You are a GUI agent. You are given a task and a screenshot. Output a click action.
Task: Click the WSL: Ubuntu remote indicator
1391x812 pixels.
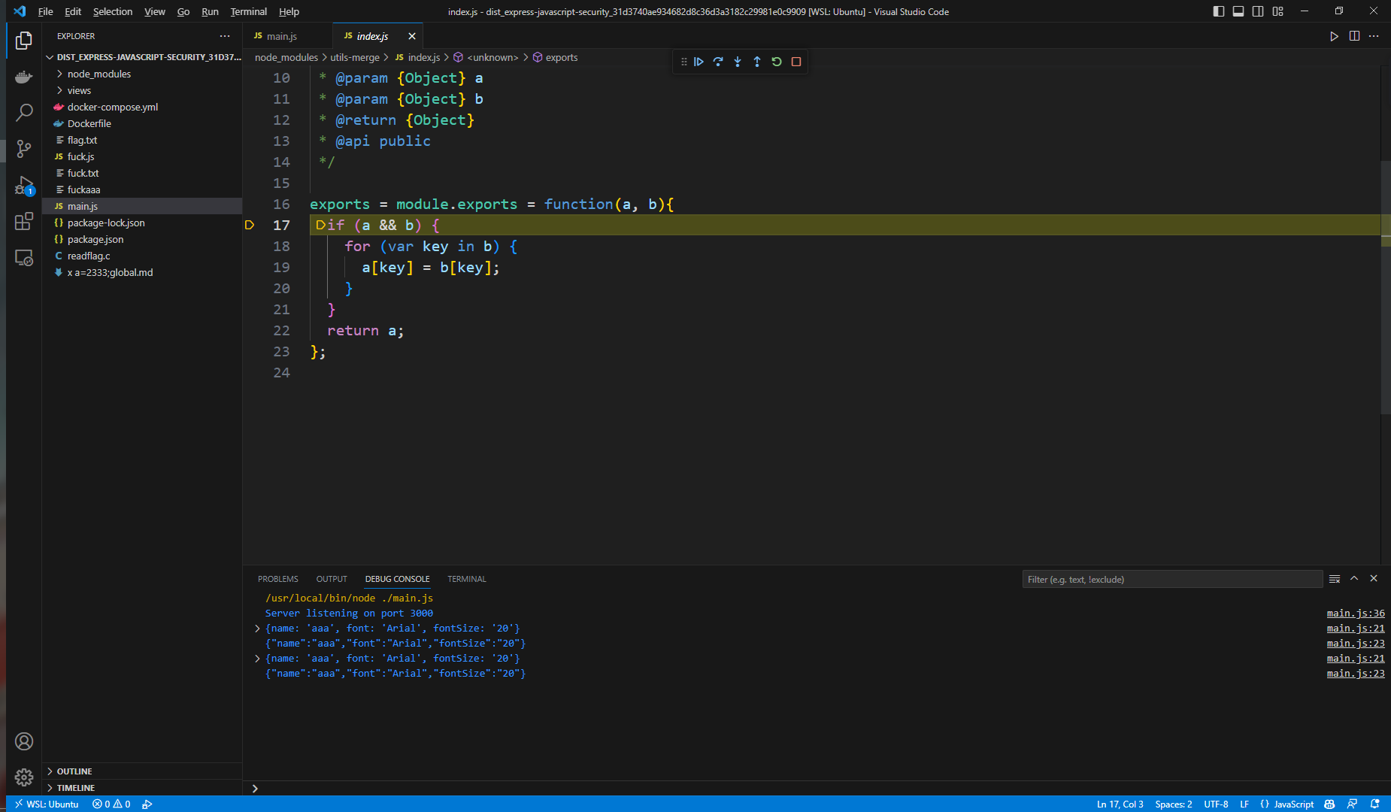47,804
